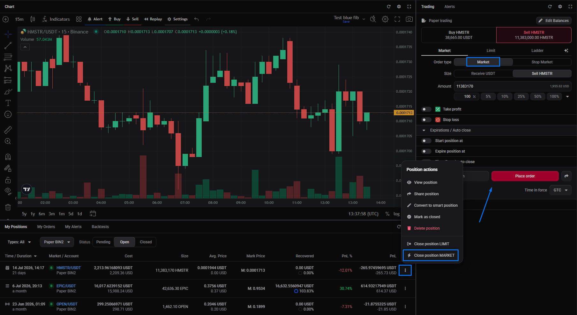Viewport: 577px width, 315px height.
Task: Enable the Take profit toggle
Action: tap(426, 109)
